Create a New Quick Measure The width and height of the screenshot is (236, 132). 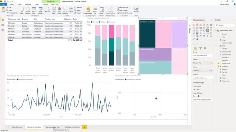coord(124,13)
